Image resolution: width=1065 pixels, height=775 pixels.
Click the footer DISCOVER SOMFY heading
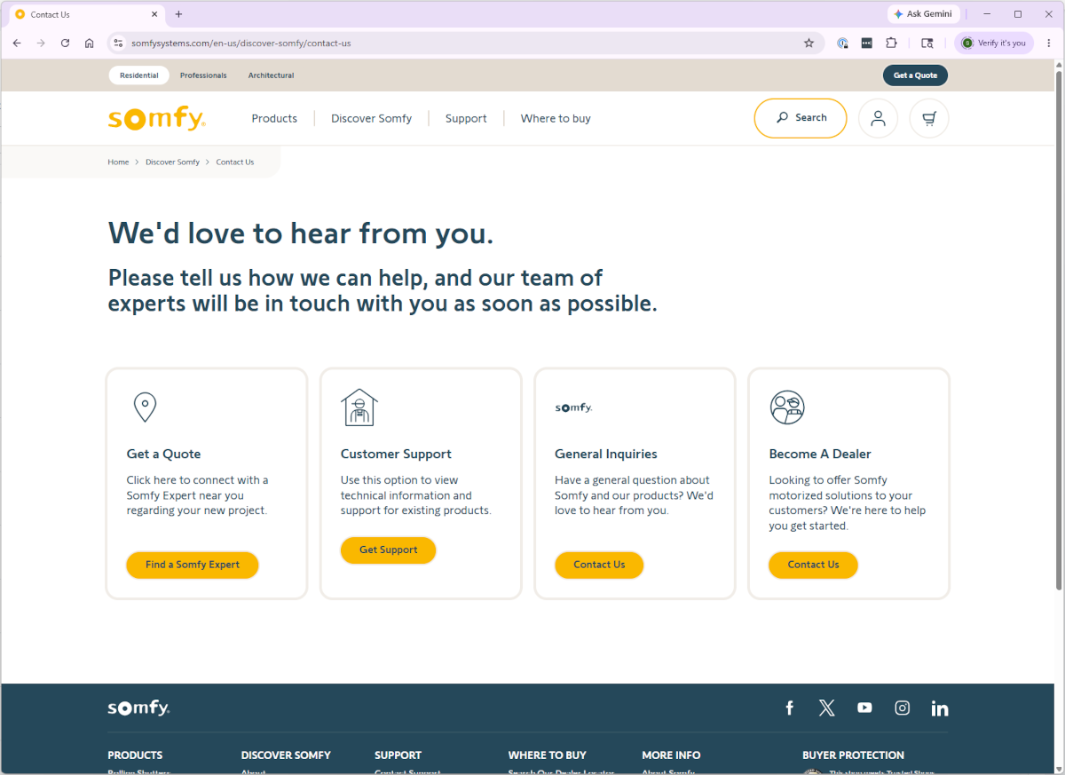coord(286,755)
